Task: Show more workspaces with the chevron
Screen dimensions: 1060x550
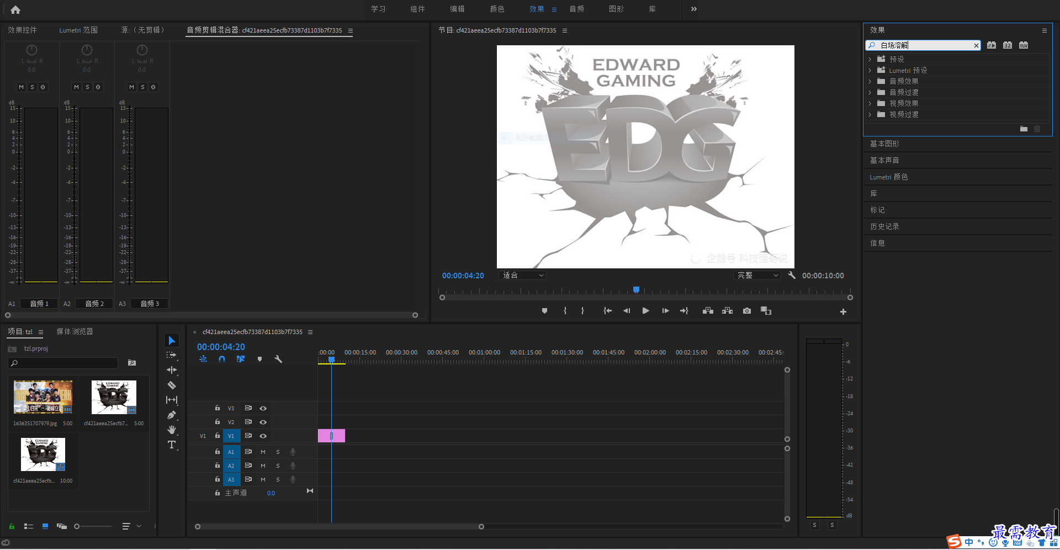Action: click(x=694, y=9)
